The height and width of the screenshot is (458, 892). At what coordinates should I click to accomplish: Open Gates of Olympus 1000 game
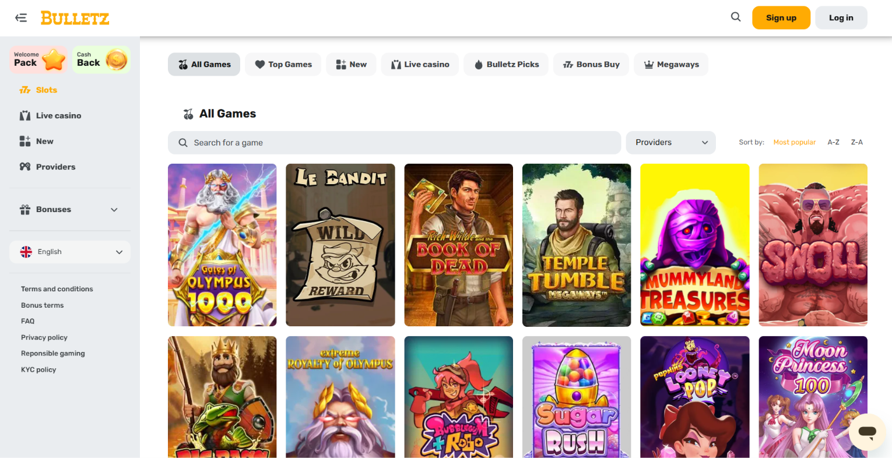(222, 245)
